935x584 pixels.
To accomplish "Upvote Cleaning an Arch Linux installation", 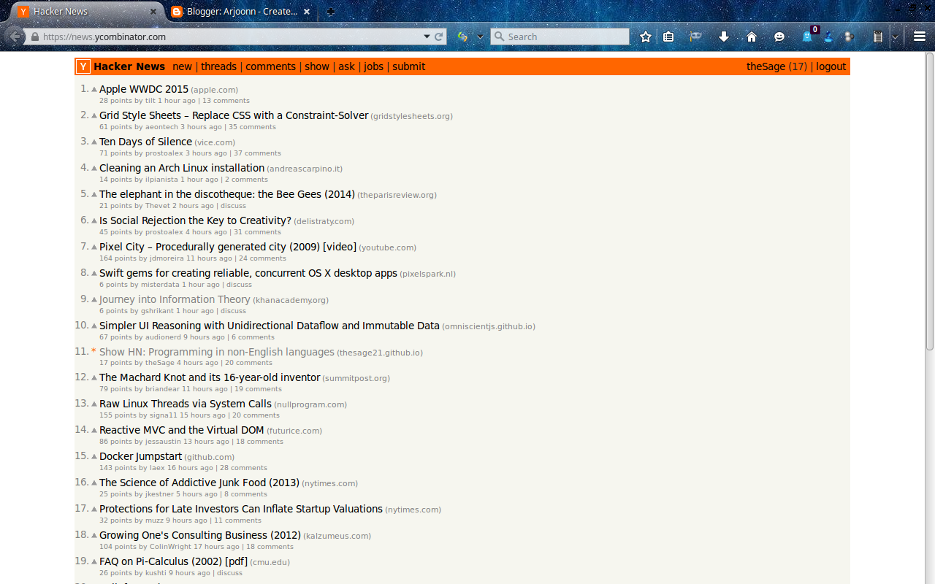I will coord(94,168).
